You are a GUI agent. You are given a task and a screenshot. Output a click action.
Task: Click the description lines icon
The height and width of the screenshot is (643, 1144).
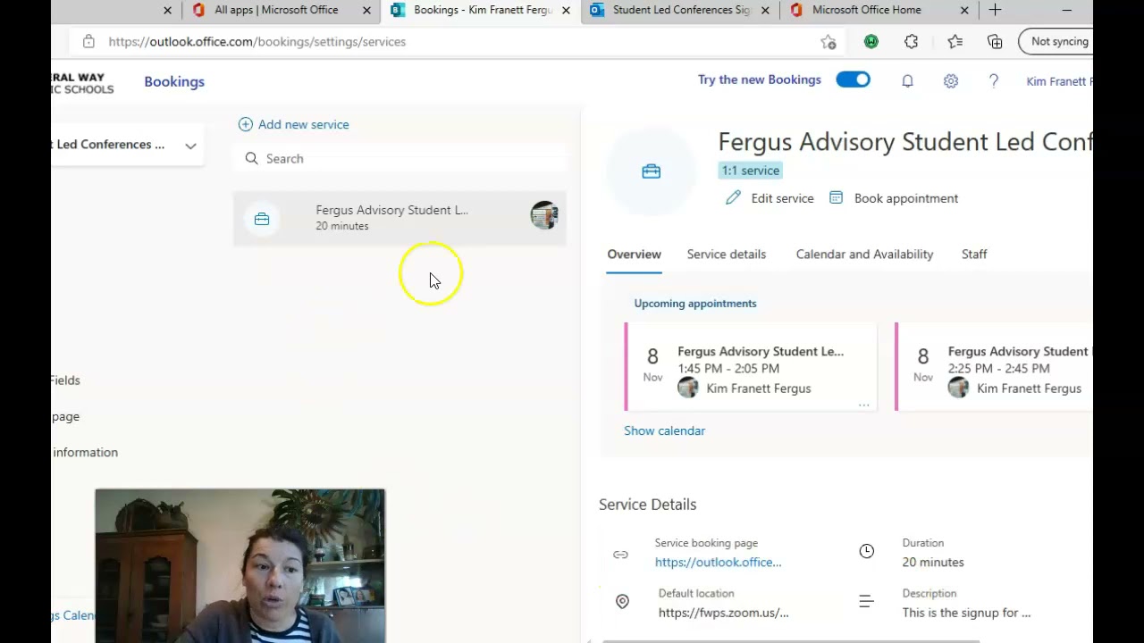coord(866,602)
